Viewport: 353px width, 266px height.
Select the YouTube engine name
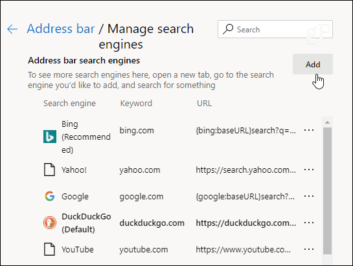tap(78, 250)
